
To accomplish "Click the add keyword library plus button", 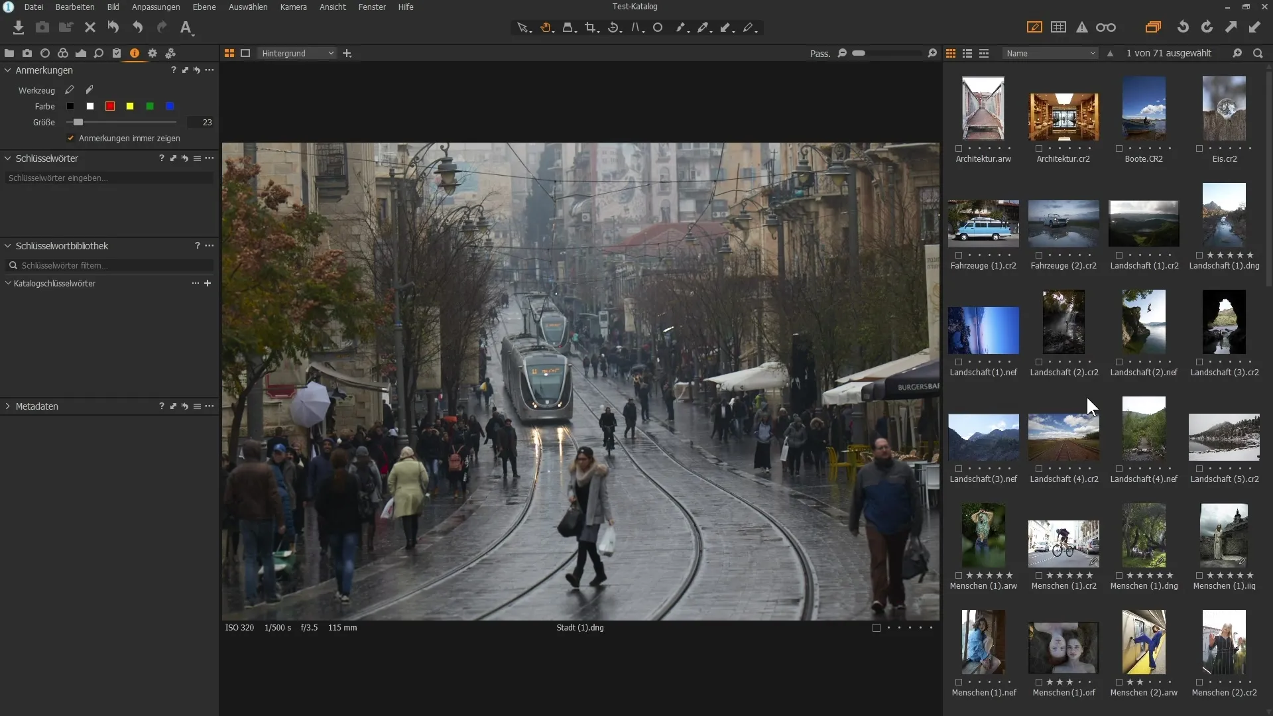I will point(208,283).
